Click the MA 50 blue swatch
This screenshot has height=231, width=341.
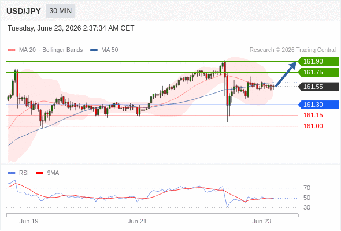94,50
